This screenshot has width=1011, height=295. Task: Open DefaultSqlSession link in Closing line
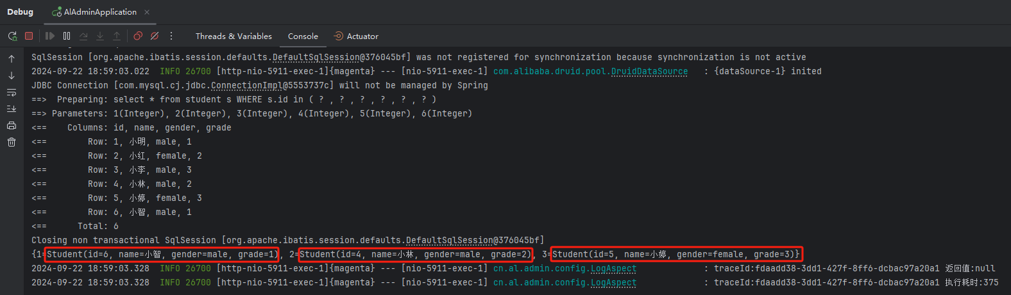(450, 241)
